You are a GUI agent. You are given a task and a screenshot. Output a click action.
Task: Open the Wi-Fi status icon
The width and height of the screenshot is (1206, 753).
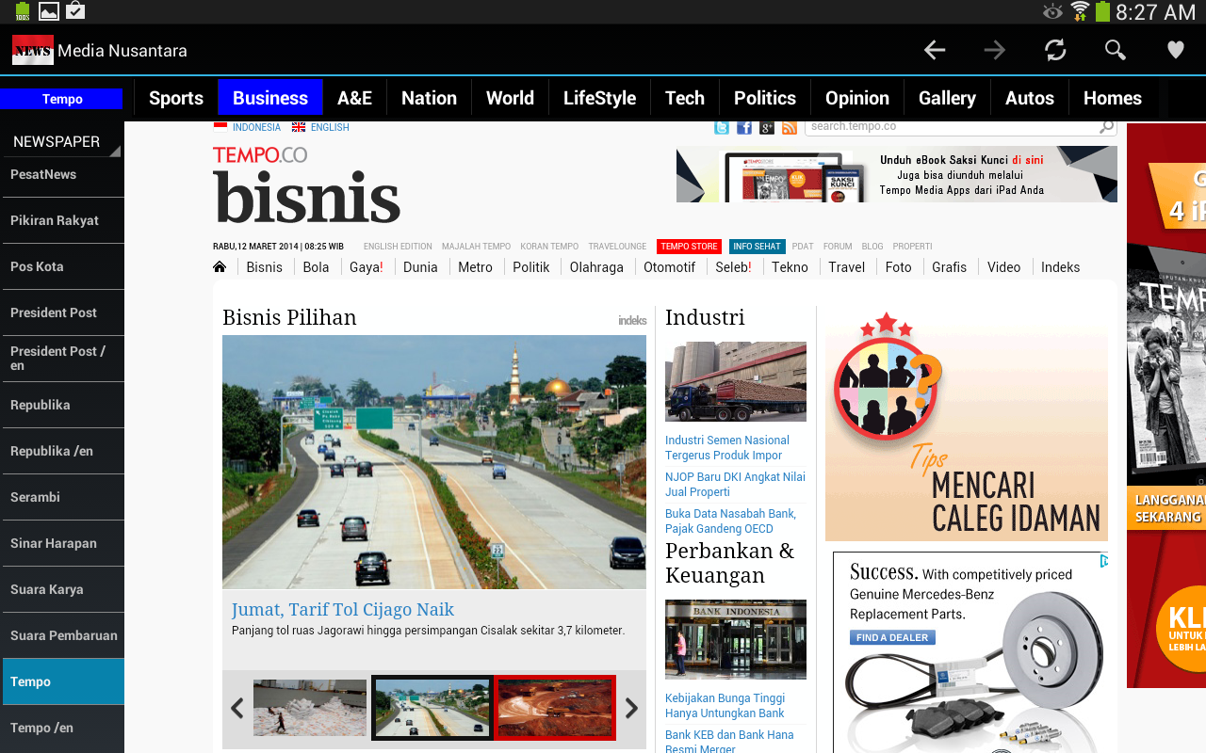tap(1080, 11)
